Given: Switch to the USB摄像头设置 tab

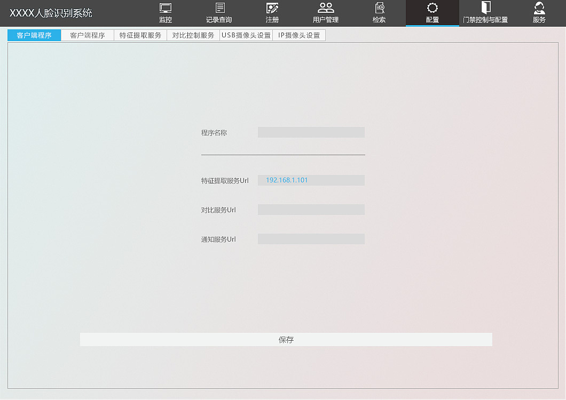Looking at the screenshot, I should pos(246,35).
